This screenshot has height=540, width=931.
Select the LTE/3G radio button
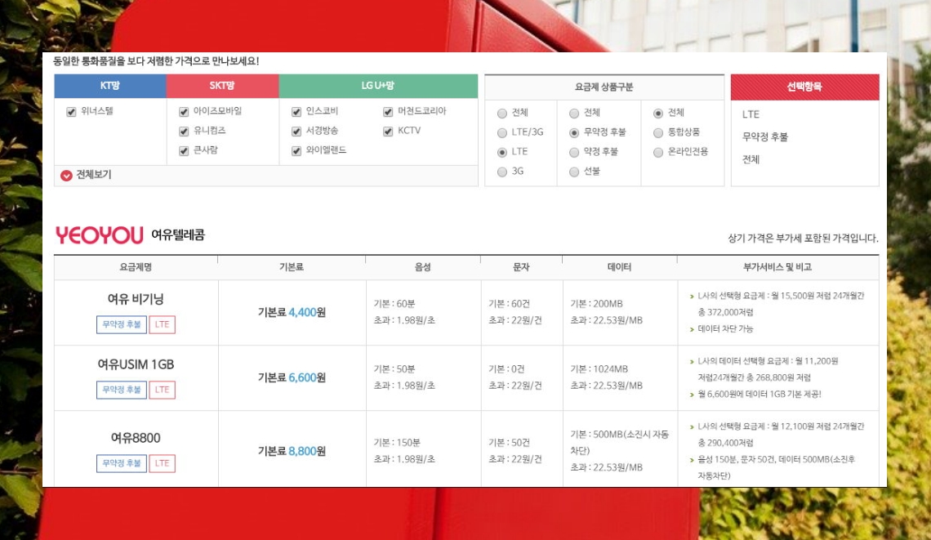tap(502, 133)
